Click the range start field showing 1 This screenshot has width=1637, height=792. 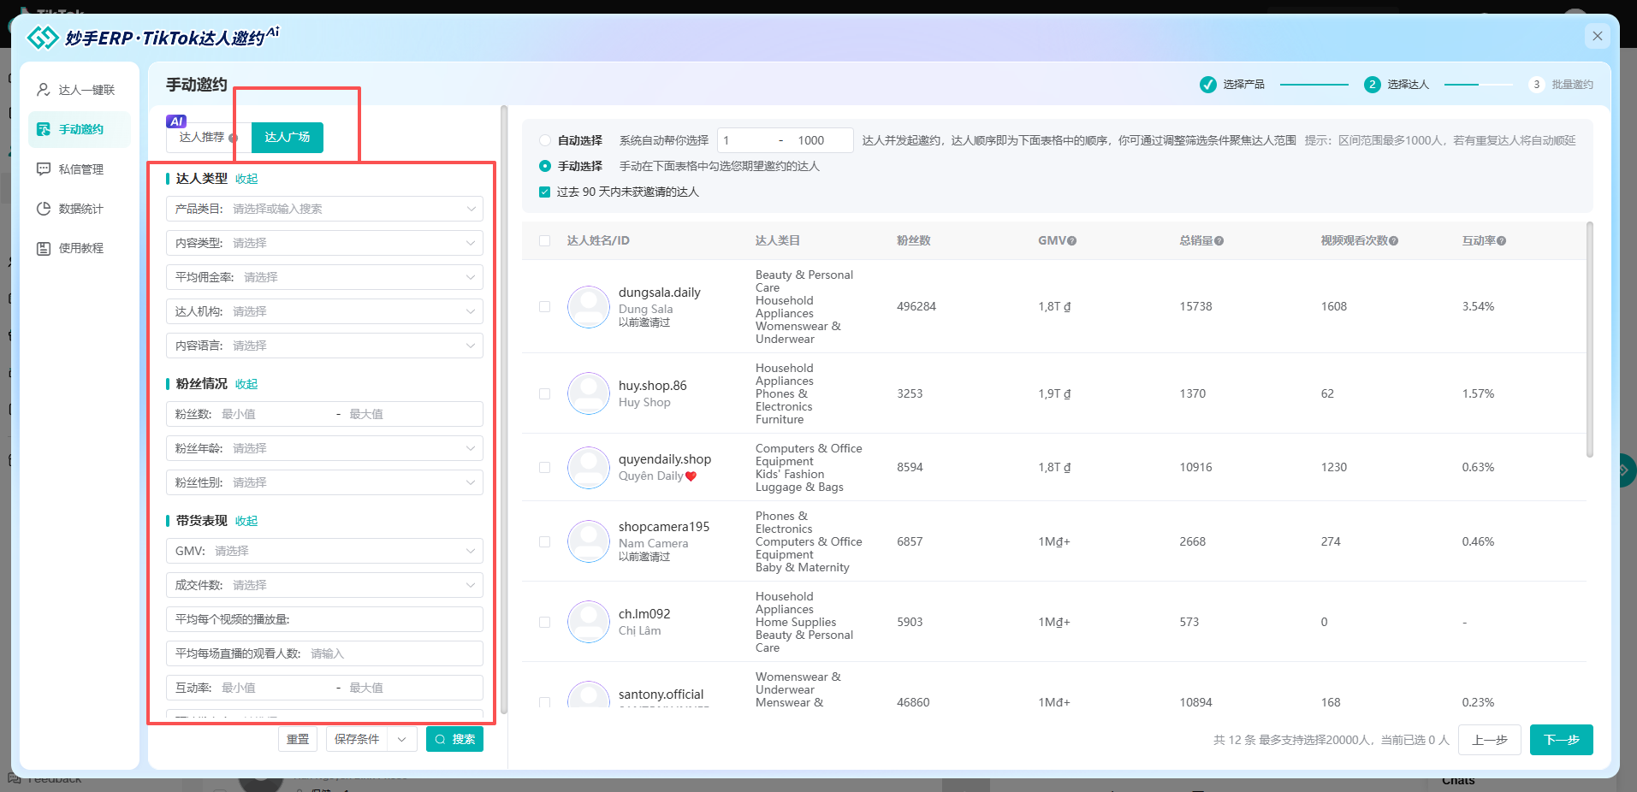point(746,140)
